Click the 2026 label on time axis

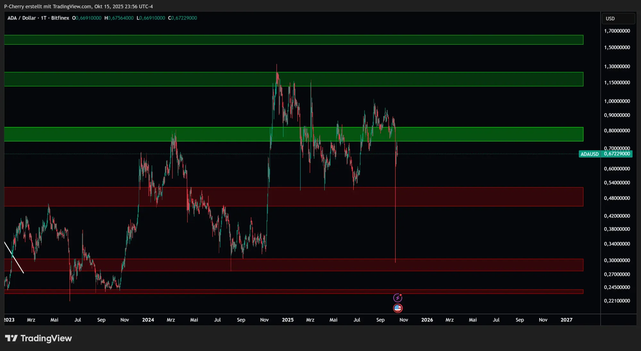pos(427,320)
